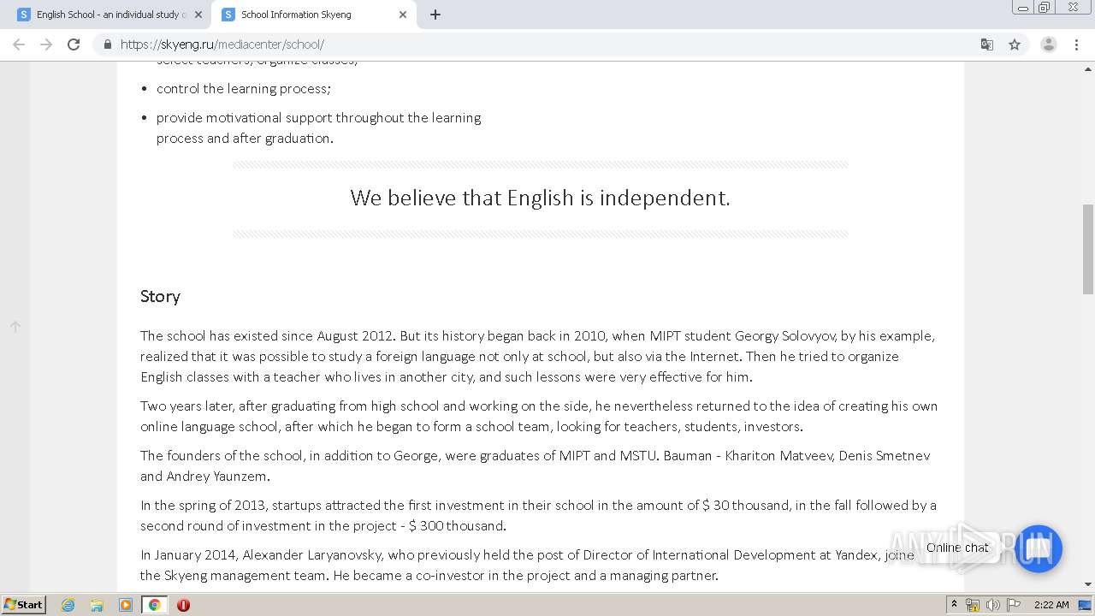Go forward to the next page
Viewport: 1095px width, 616px height.
46,44
